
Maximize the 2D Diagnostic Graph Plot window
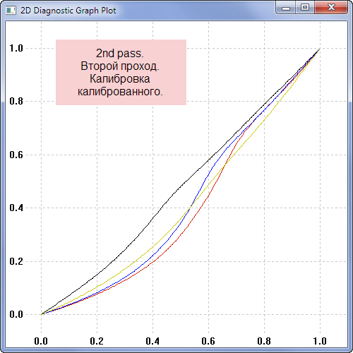[305, 8]
